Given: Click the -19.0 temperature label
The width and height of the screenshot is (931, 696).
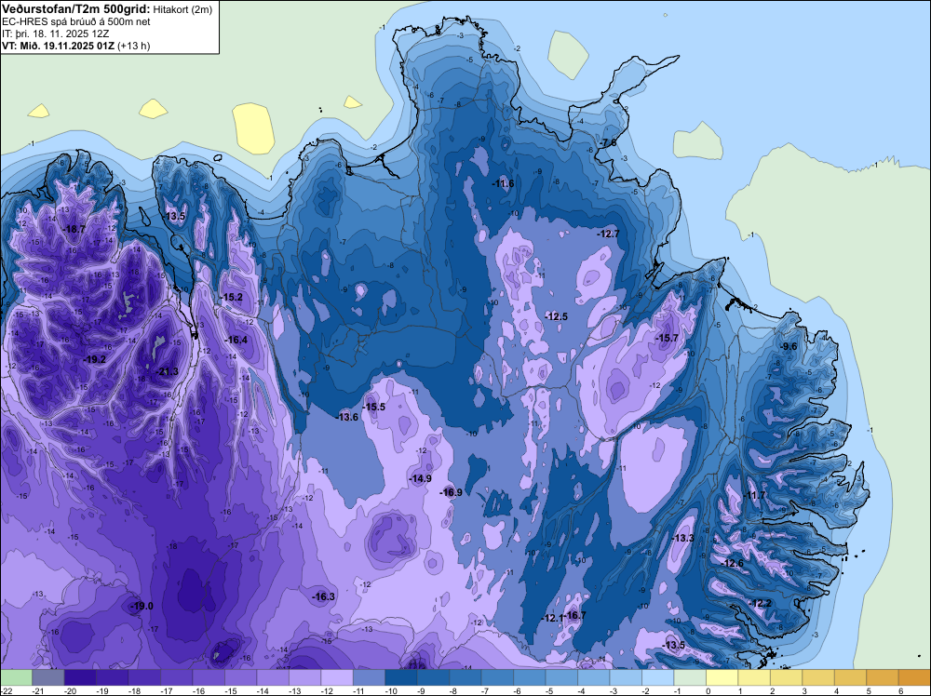Looking at the screenshot, I should coord(142,606).
